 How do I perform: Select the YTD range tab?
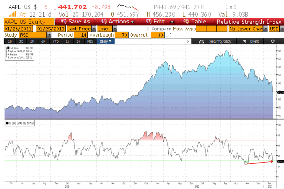coord(56,41)
